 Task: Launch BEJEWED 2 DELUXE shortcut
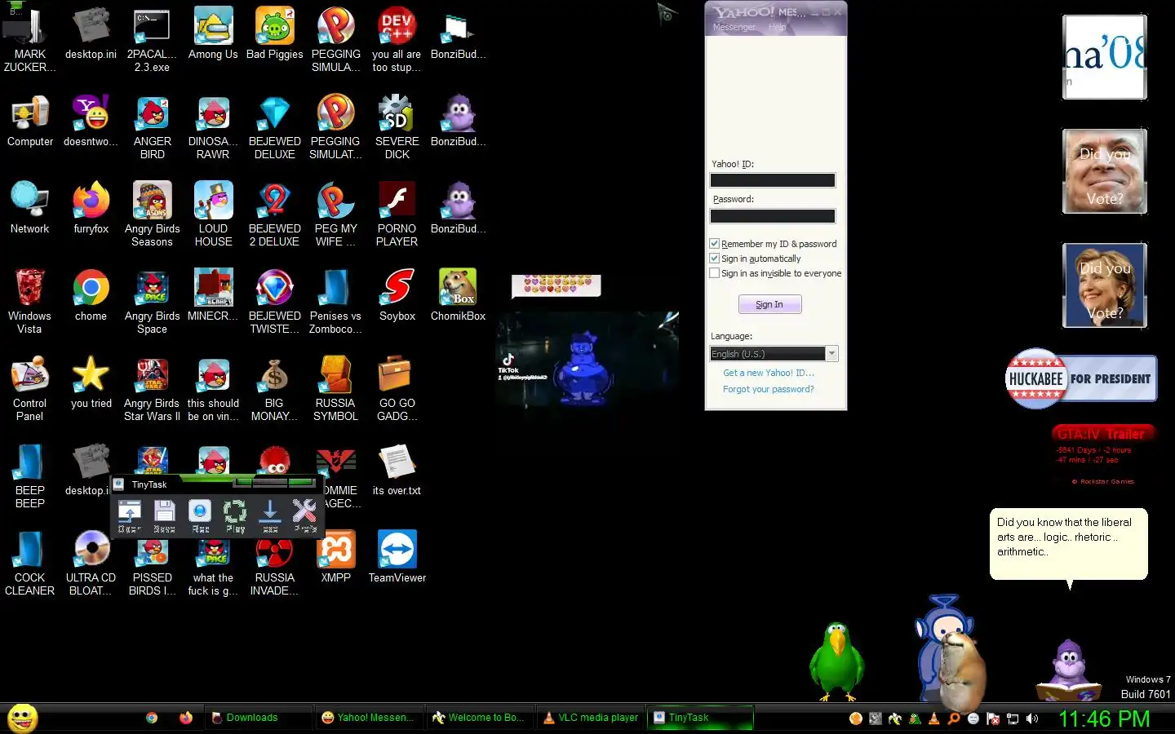274,214
